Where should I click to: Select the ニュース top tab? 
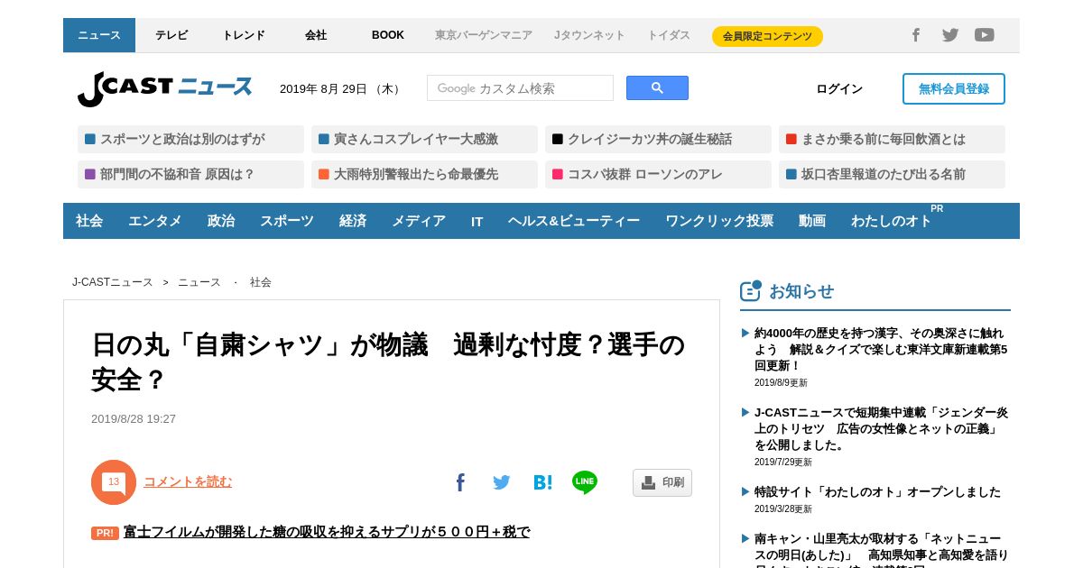tap(99, 35)
